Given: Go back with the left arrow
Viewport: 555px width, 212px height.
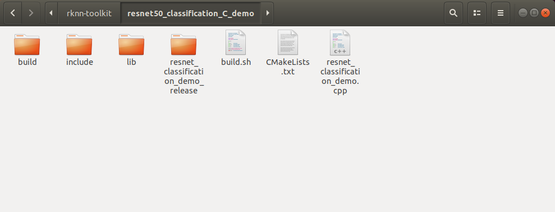Looking at the screenshot, I should click(13, 13).
